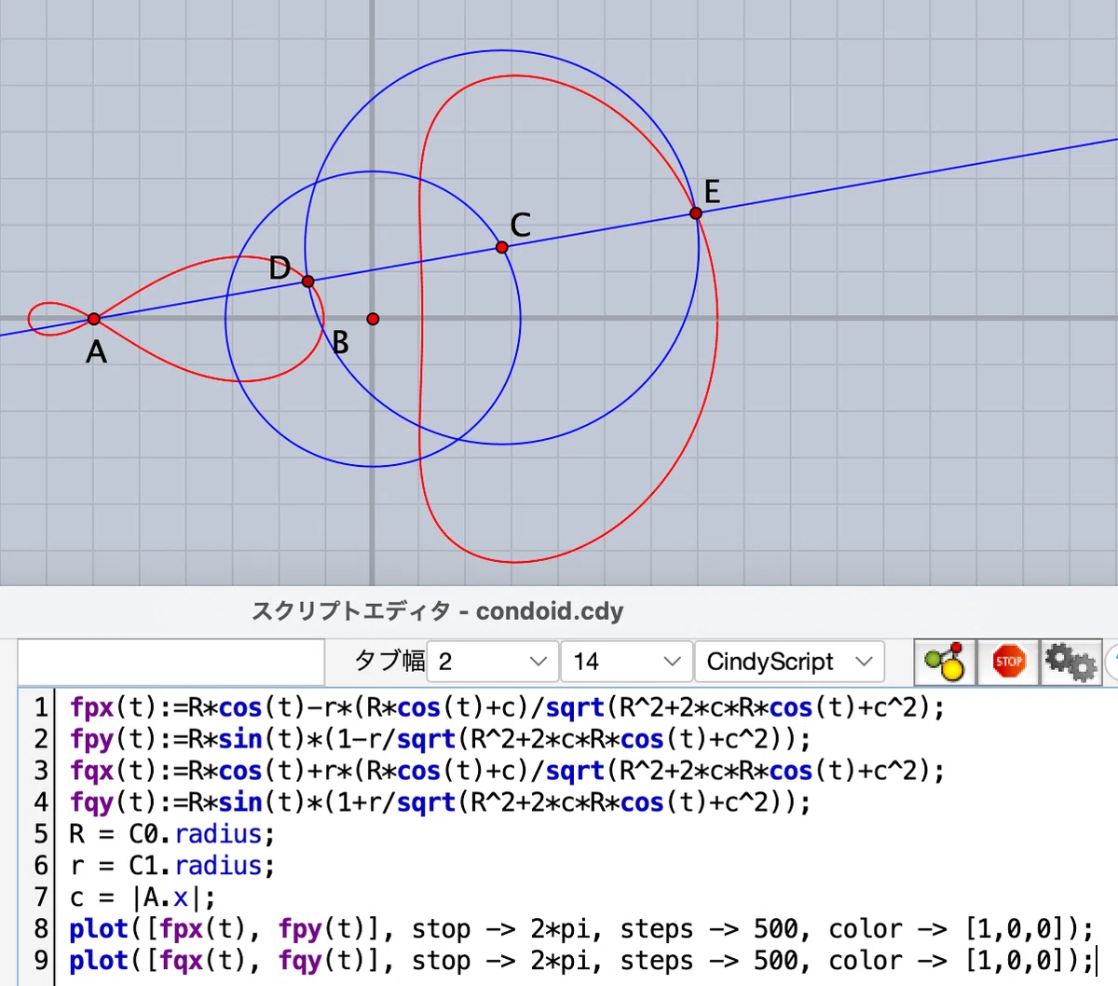This screenshot has height=986, width=1118.
Task: Click line 6 'r = C1.radius;'
Action: click(x=172, y=866)
